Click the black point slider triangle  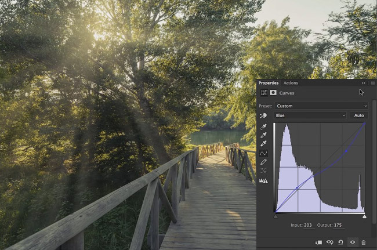(x=275, y=216)
